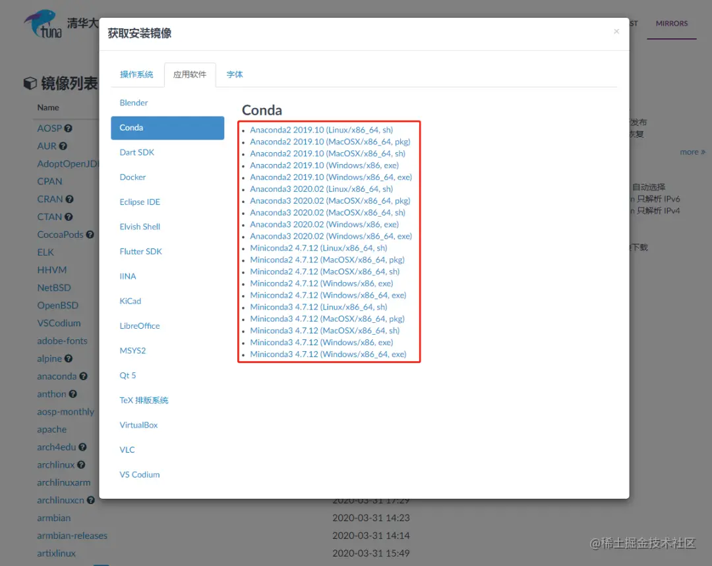Download Anaconda3 2020.02 MacOSX x86_64 sh
Viewport: 712px width, 566px height.
(x=328, y=212)
